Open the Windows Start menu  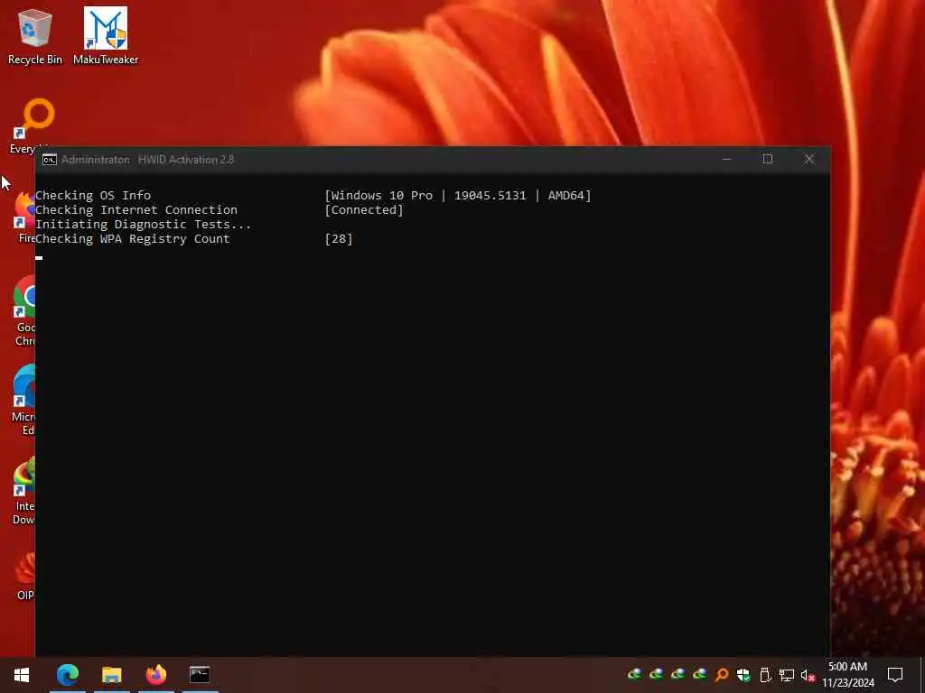pyautogui.click(x=22, y=675)
